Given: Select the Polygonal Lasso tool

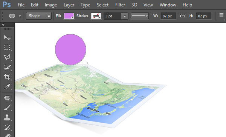Looking at the screenshot, I should coord(7,57).
